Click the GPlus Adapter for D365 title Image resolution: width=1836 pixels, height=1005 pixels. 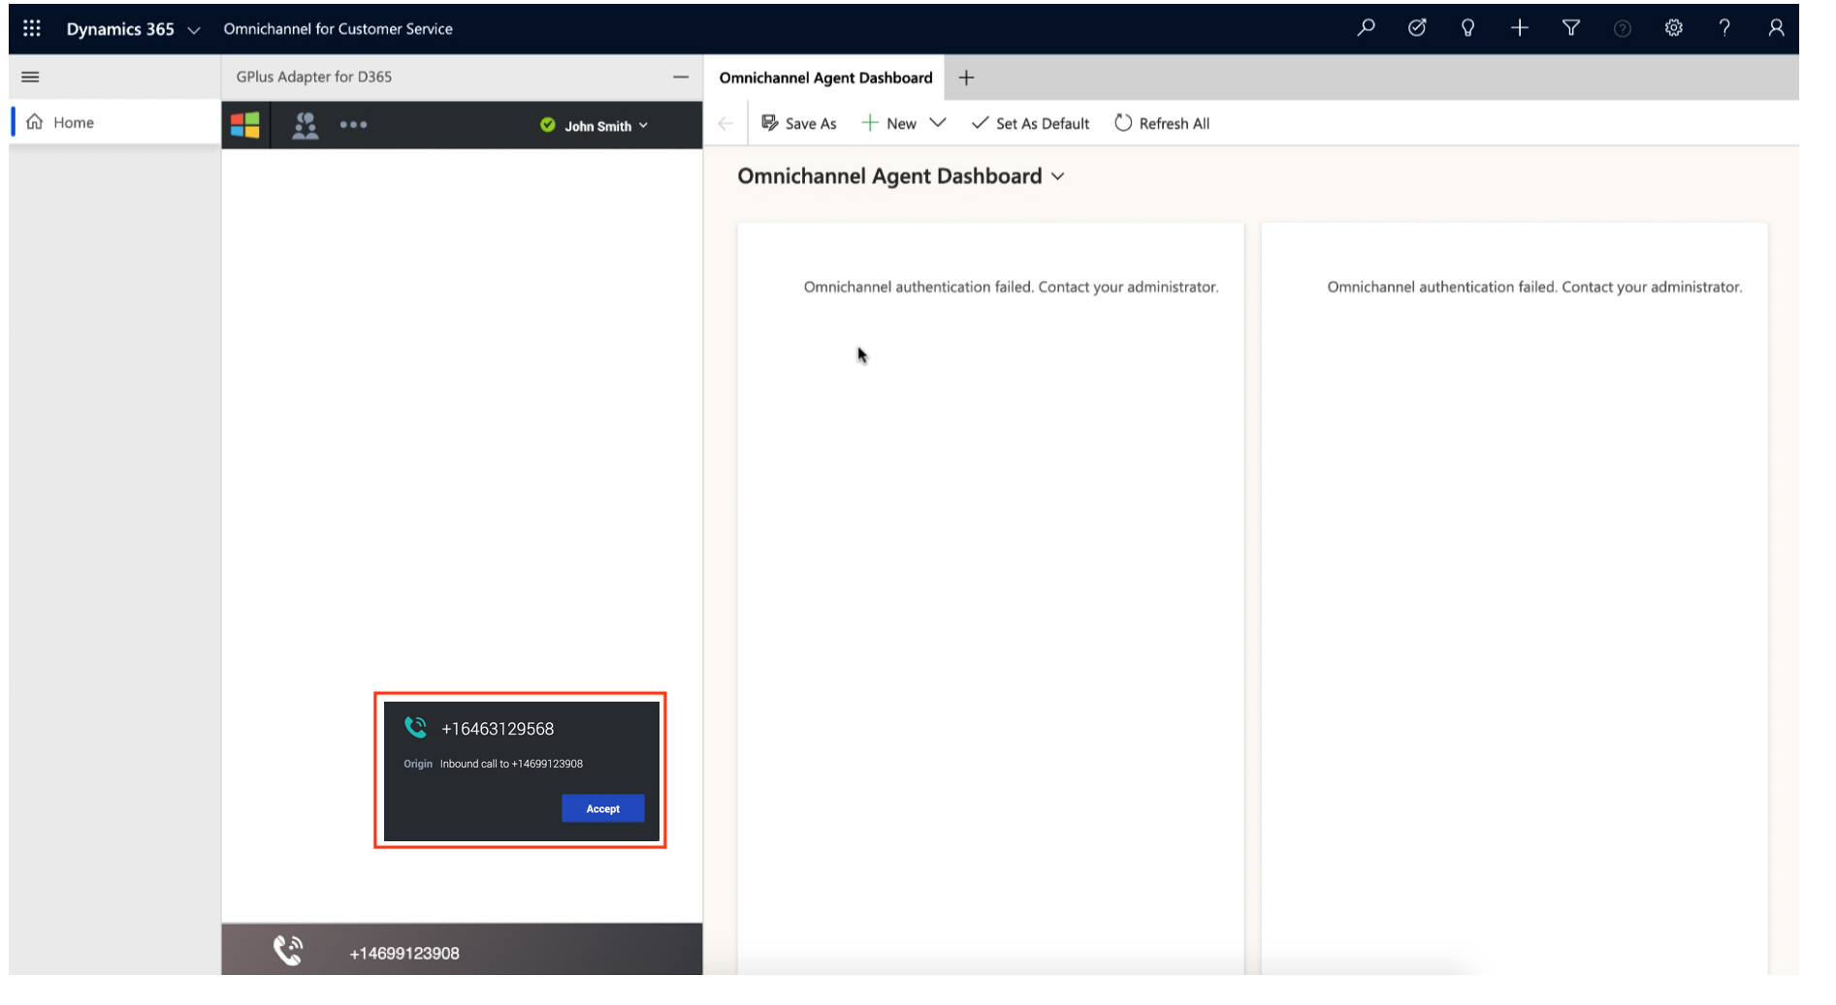tap(314, 77)
